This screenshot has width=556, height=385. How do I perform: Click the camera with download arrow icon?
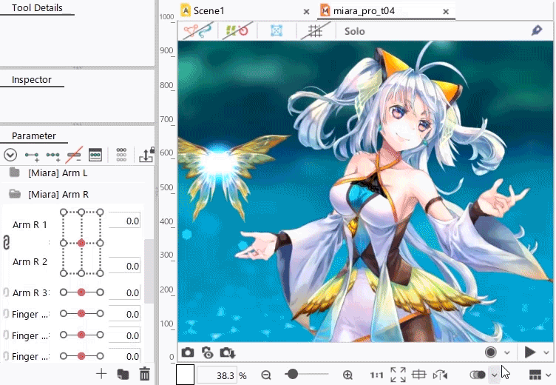(x=228, y=352)
